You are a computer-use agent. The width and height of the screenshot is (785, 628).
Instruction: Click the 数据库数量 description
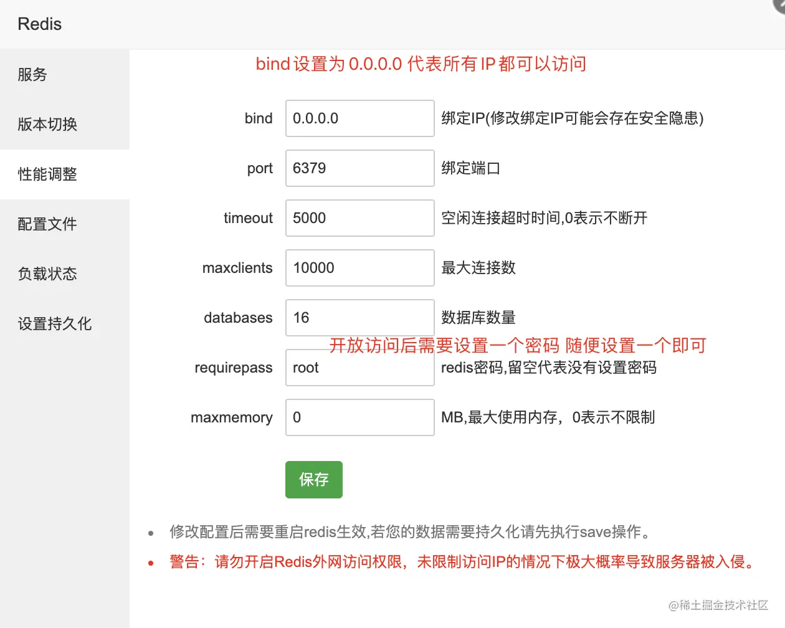pyautogui.click(x=478, y=318)
